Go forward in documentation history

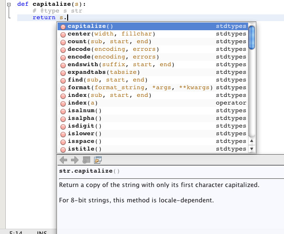point(75,160)
